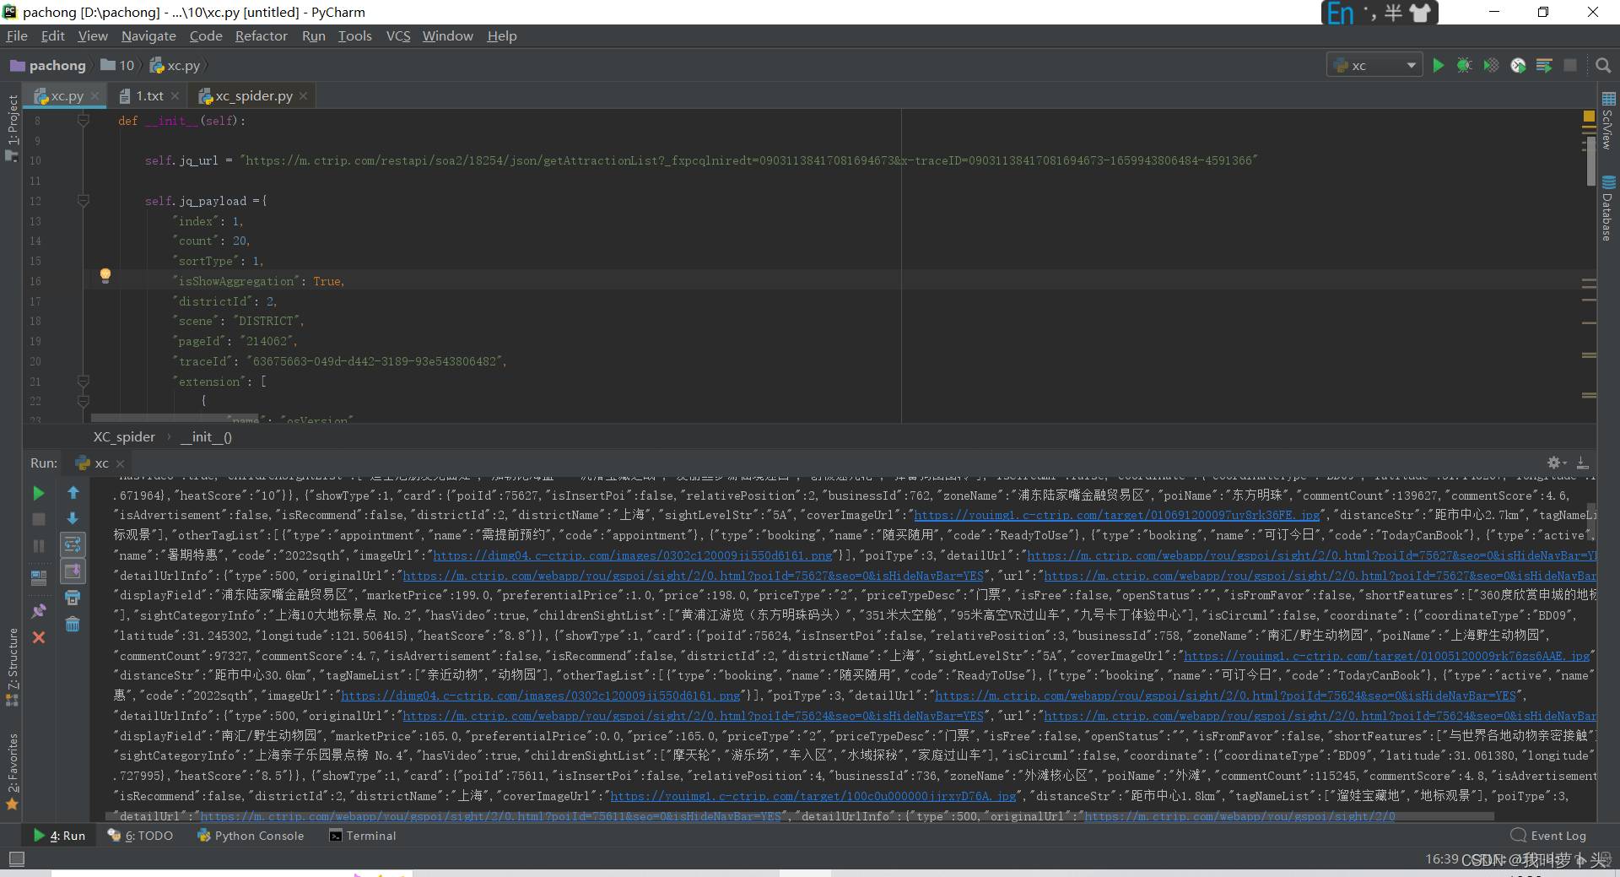Close the run output with red X icon

(x=38, y=637)
